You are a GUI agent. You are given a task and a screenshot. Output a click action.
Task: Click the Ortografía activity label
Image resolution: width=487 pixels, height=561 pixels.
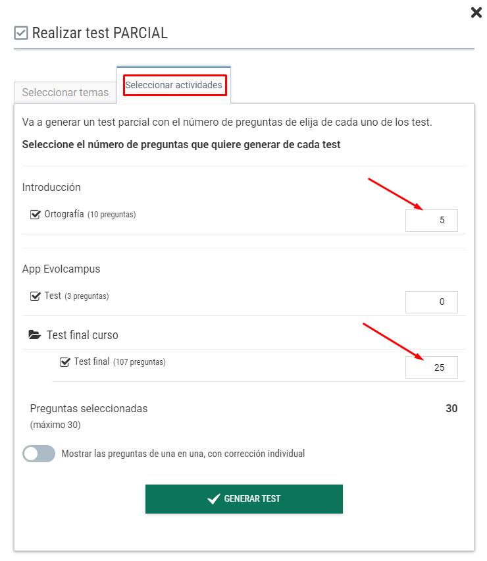tap(64, 215)
